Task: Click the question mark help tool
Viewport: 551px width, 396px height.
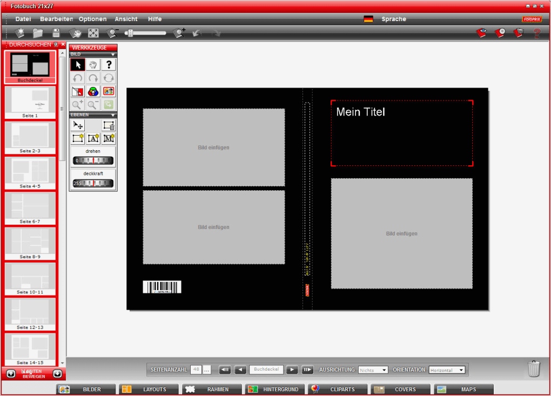Action: click(109, 65)
